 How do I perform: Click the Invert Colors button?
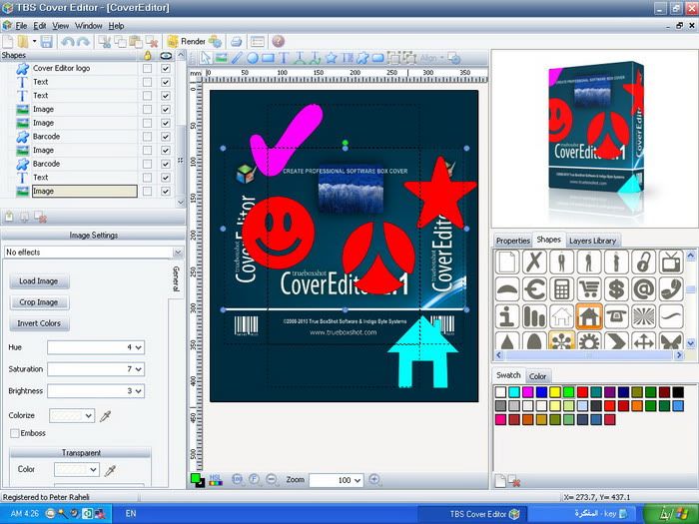pyautogui.click(x=39, y=323)
